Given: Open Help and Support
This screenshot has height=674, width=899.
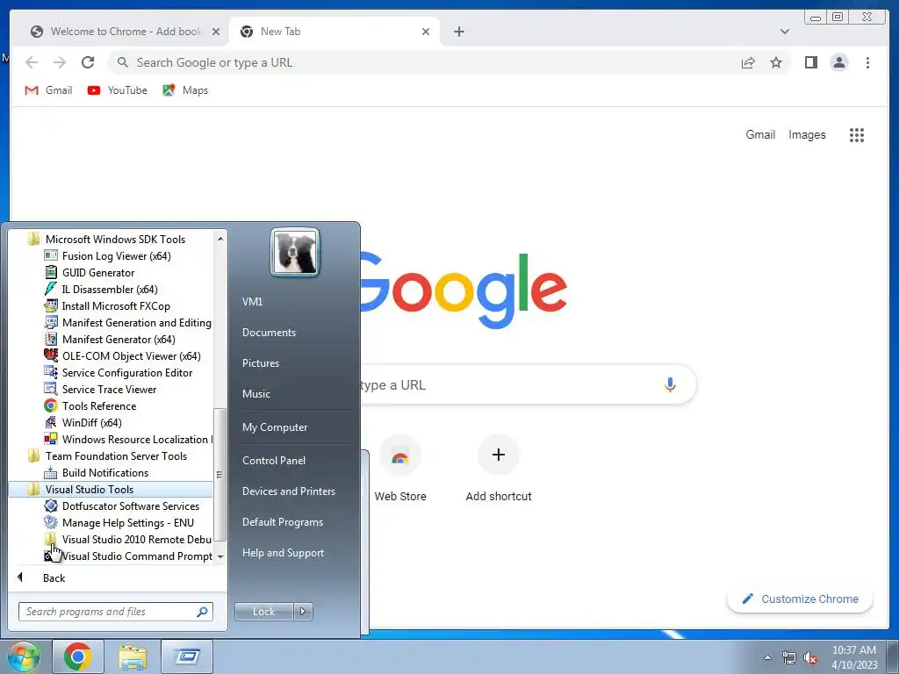Looking at the screenshot, I should [x=283, y=553].
